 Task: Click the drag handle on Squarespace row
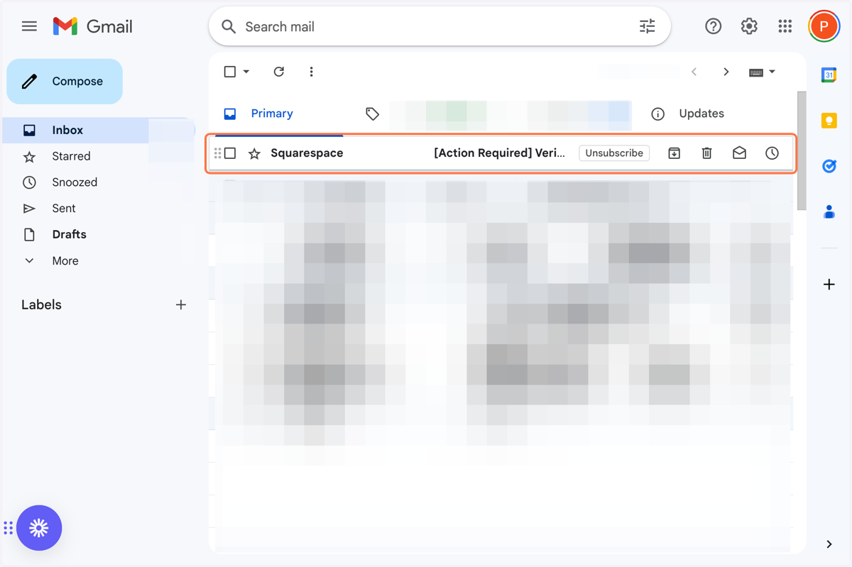pos(217,153)
